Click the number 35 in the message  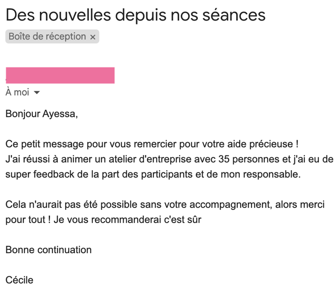(224, 159)
